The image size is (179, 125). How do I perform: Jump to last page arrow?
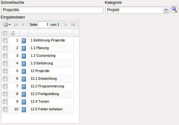coord(73,25)
